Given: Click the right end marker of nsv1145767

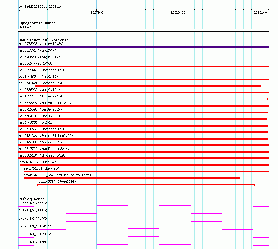Looking at the screenshot, I should coord(255,185).
